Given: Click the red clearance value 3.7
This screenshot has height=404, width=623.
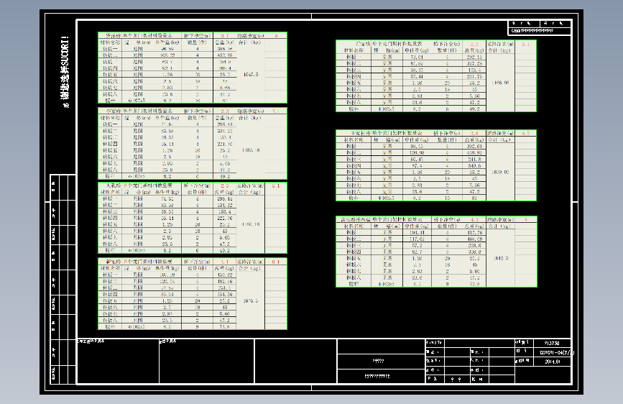Looking at the screenshot, I should pyautogui.click(x=224, y=36).
